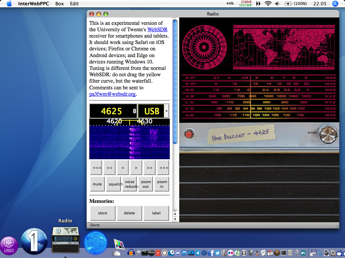Click the pa3fwm@websdr.org email link
345x258 pixels.
tap(112, 94)
